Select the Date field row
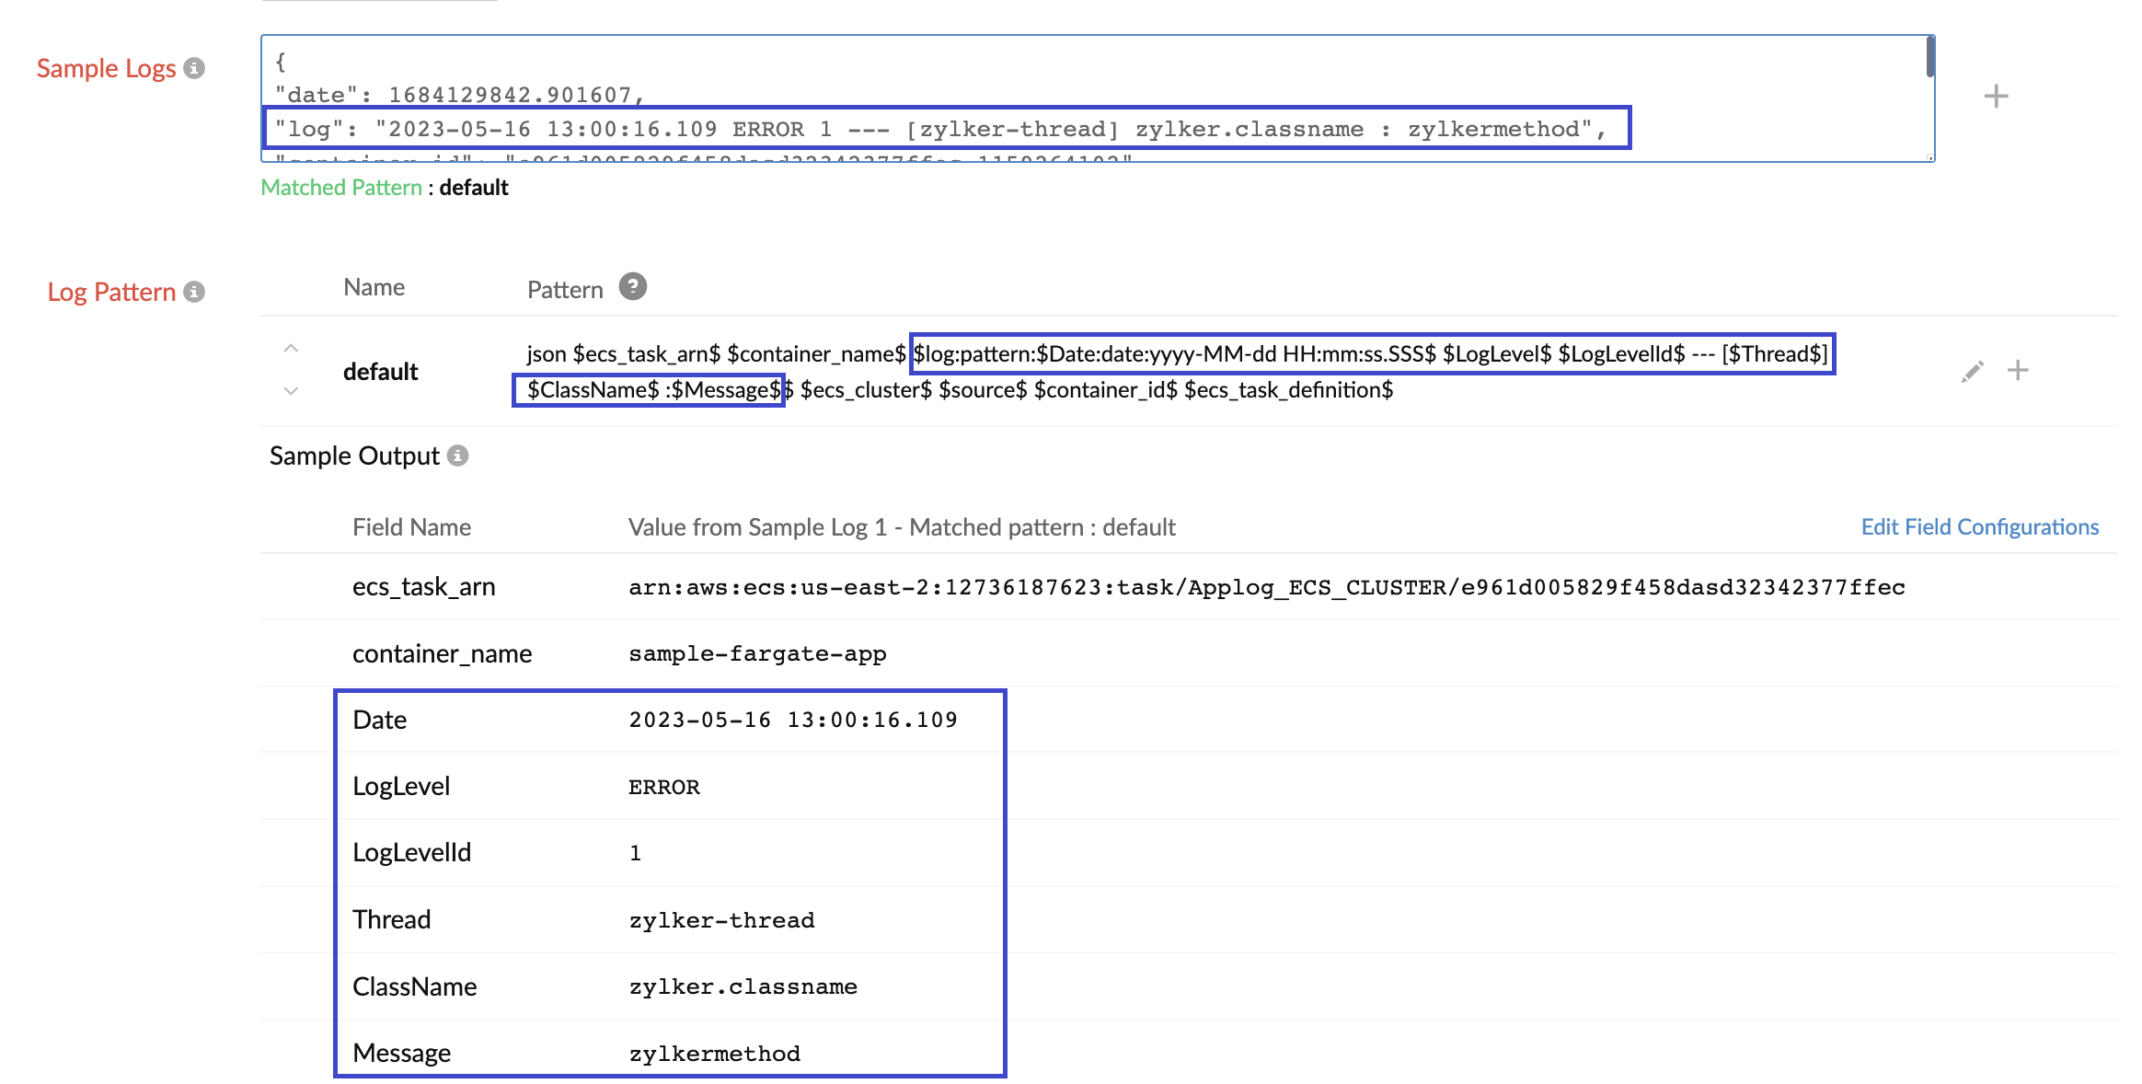Screen dimensions: 2142x1084 pyautogui.click(x=379, y=720)
